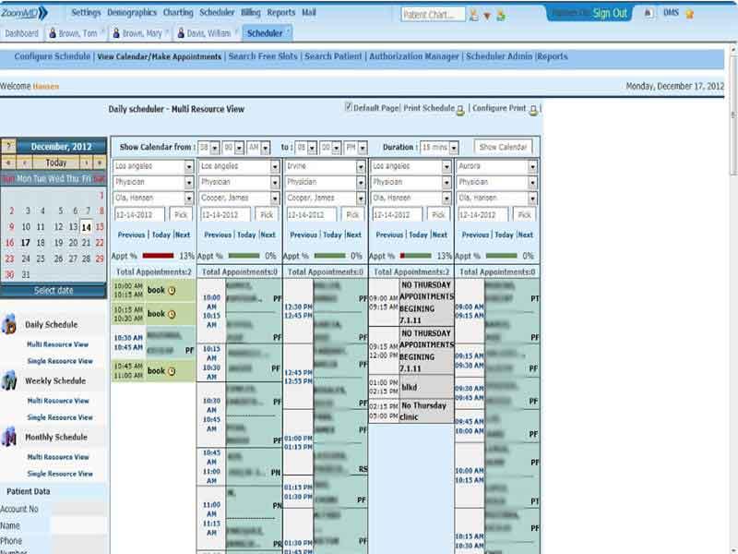Click the Monthly Schedule icon in sidebar
Screen dimensions: 738x554
point(9,437)
